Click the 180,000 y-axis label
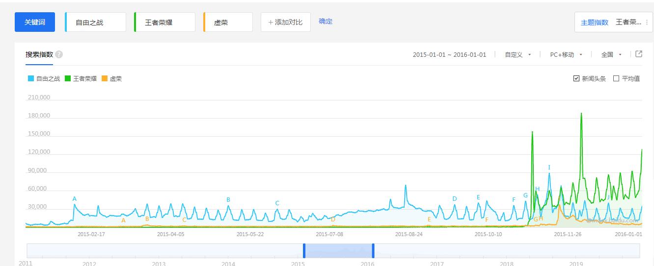 coord(39,116)
